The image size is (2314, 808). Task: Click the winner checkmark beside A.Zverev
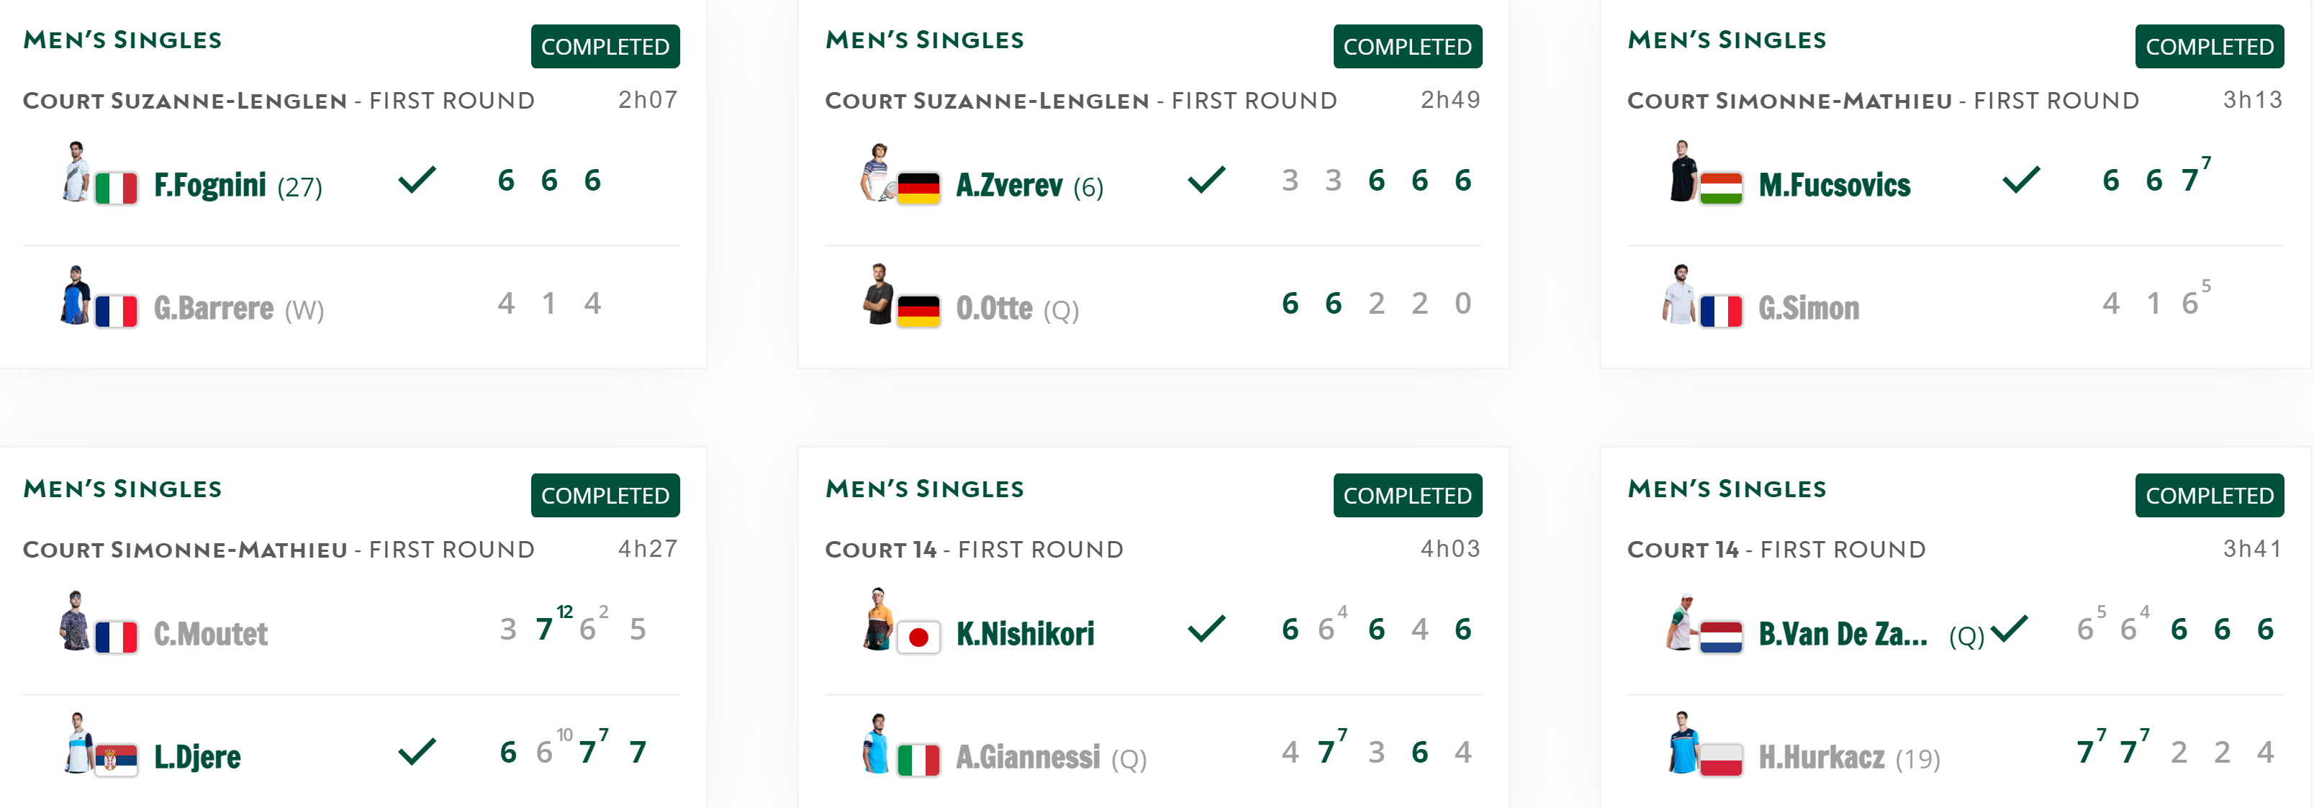[1206, 180]
